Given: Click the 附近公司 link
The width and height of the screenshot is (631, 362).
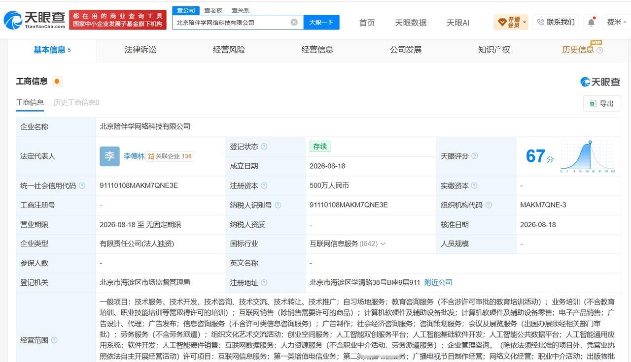Looking at the screenshot, I should (x=438, y=282).
